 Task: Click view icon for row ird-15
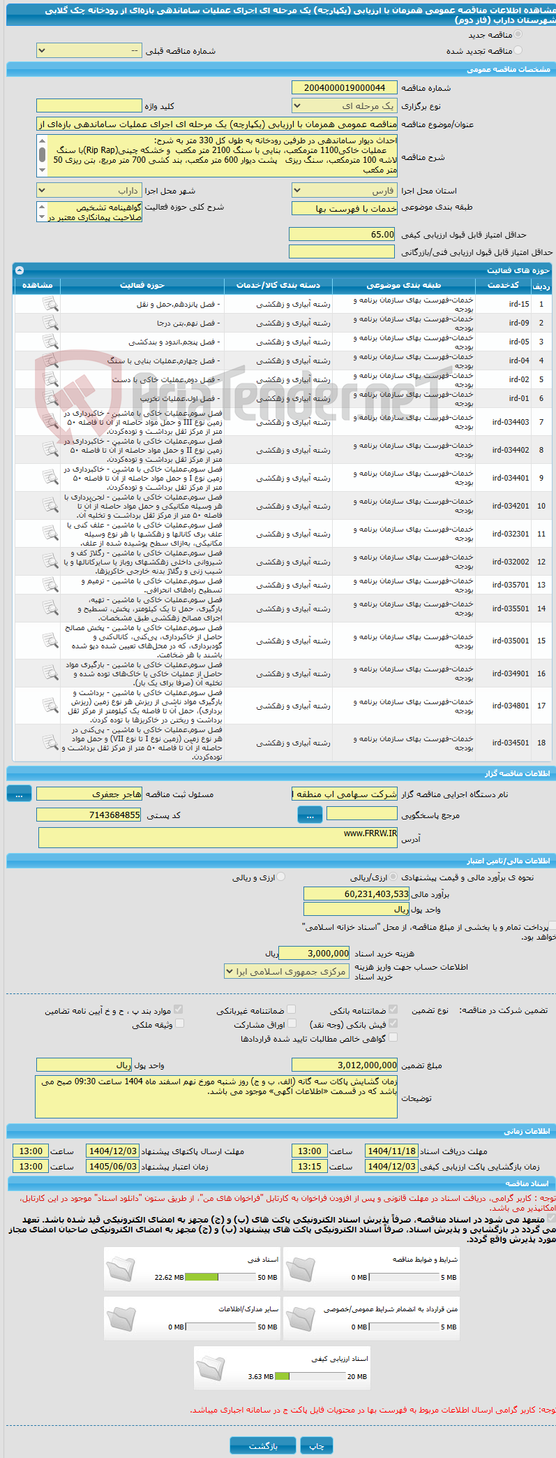[x=50, y=304]
